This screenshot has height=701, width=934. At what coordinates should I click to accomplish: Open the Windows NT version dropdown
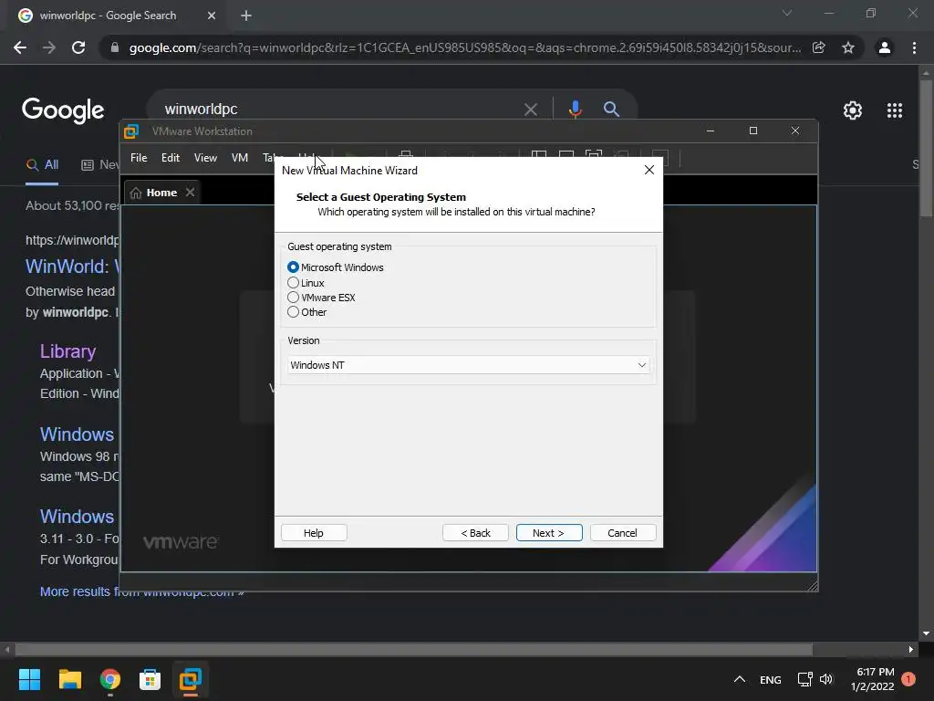(x=468, y=365)
